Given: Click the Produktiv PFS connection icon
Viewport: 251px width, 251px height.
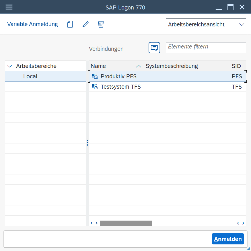Looking at the screenshot, I should click(95, 76).
